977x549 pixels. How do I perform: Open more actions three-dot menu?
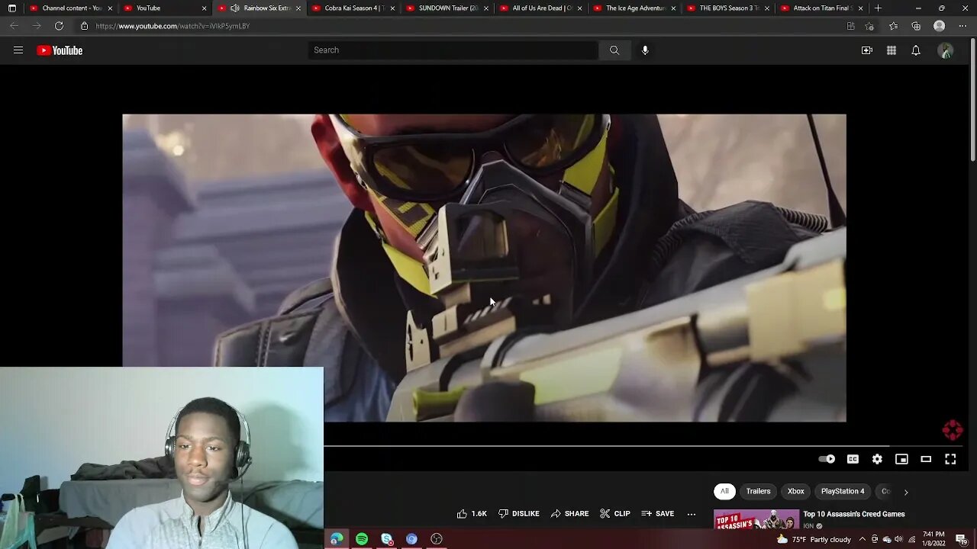[692, 514]
